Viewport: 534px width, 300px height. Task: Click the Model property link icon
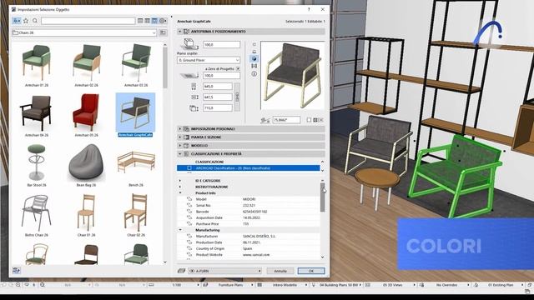(189, 199)
